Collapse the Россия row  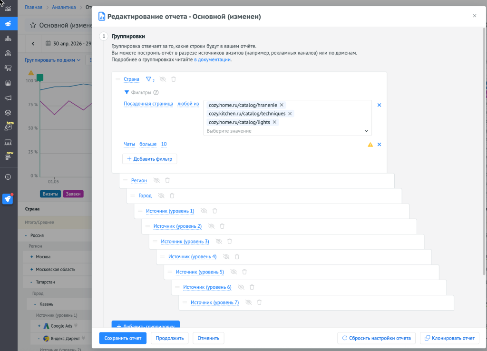(x=26, y=235)
